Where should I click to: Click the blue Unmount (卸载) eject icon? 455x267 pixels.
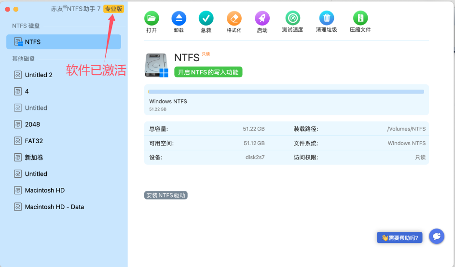point(179,18)
